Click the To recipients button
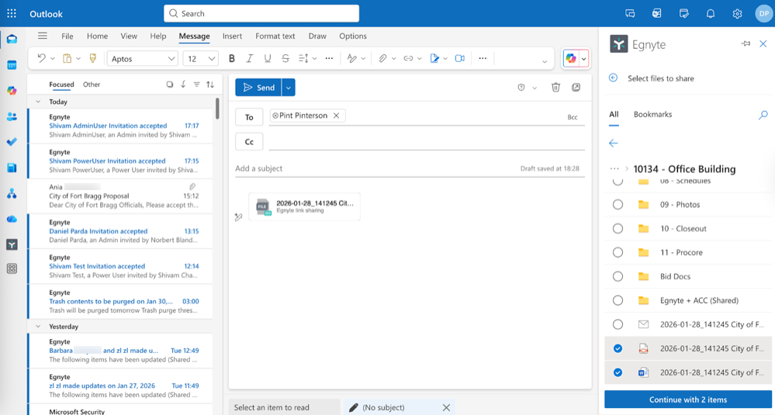This screenshot has width=775, height=415. pyautogui.click(x=249, y=117)
